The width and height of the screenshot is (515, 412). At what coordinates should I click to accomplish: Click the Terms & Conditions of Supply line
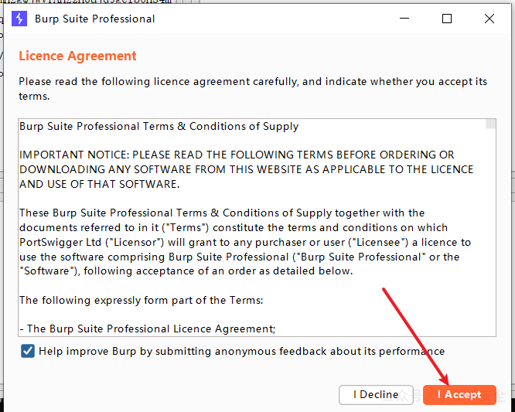click(x=159, y=127)
